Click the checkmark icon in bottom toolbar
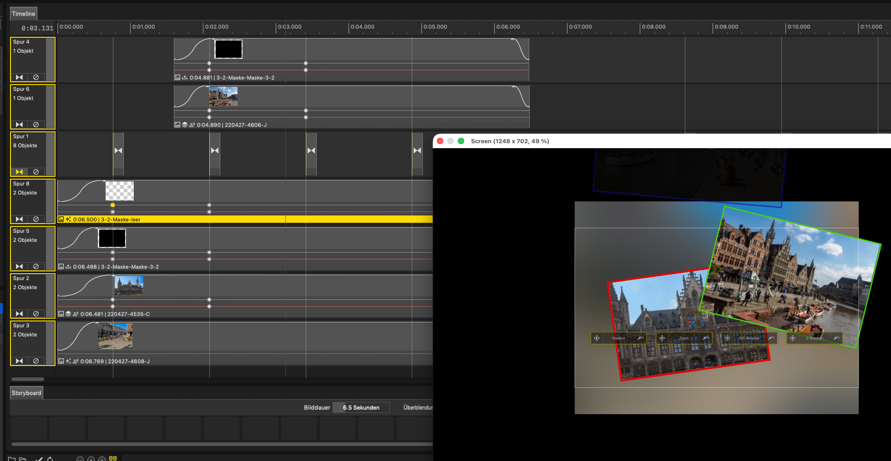The height and width of the screenshot is (461, 891). pyautogui.click(x=39, y=459)
